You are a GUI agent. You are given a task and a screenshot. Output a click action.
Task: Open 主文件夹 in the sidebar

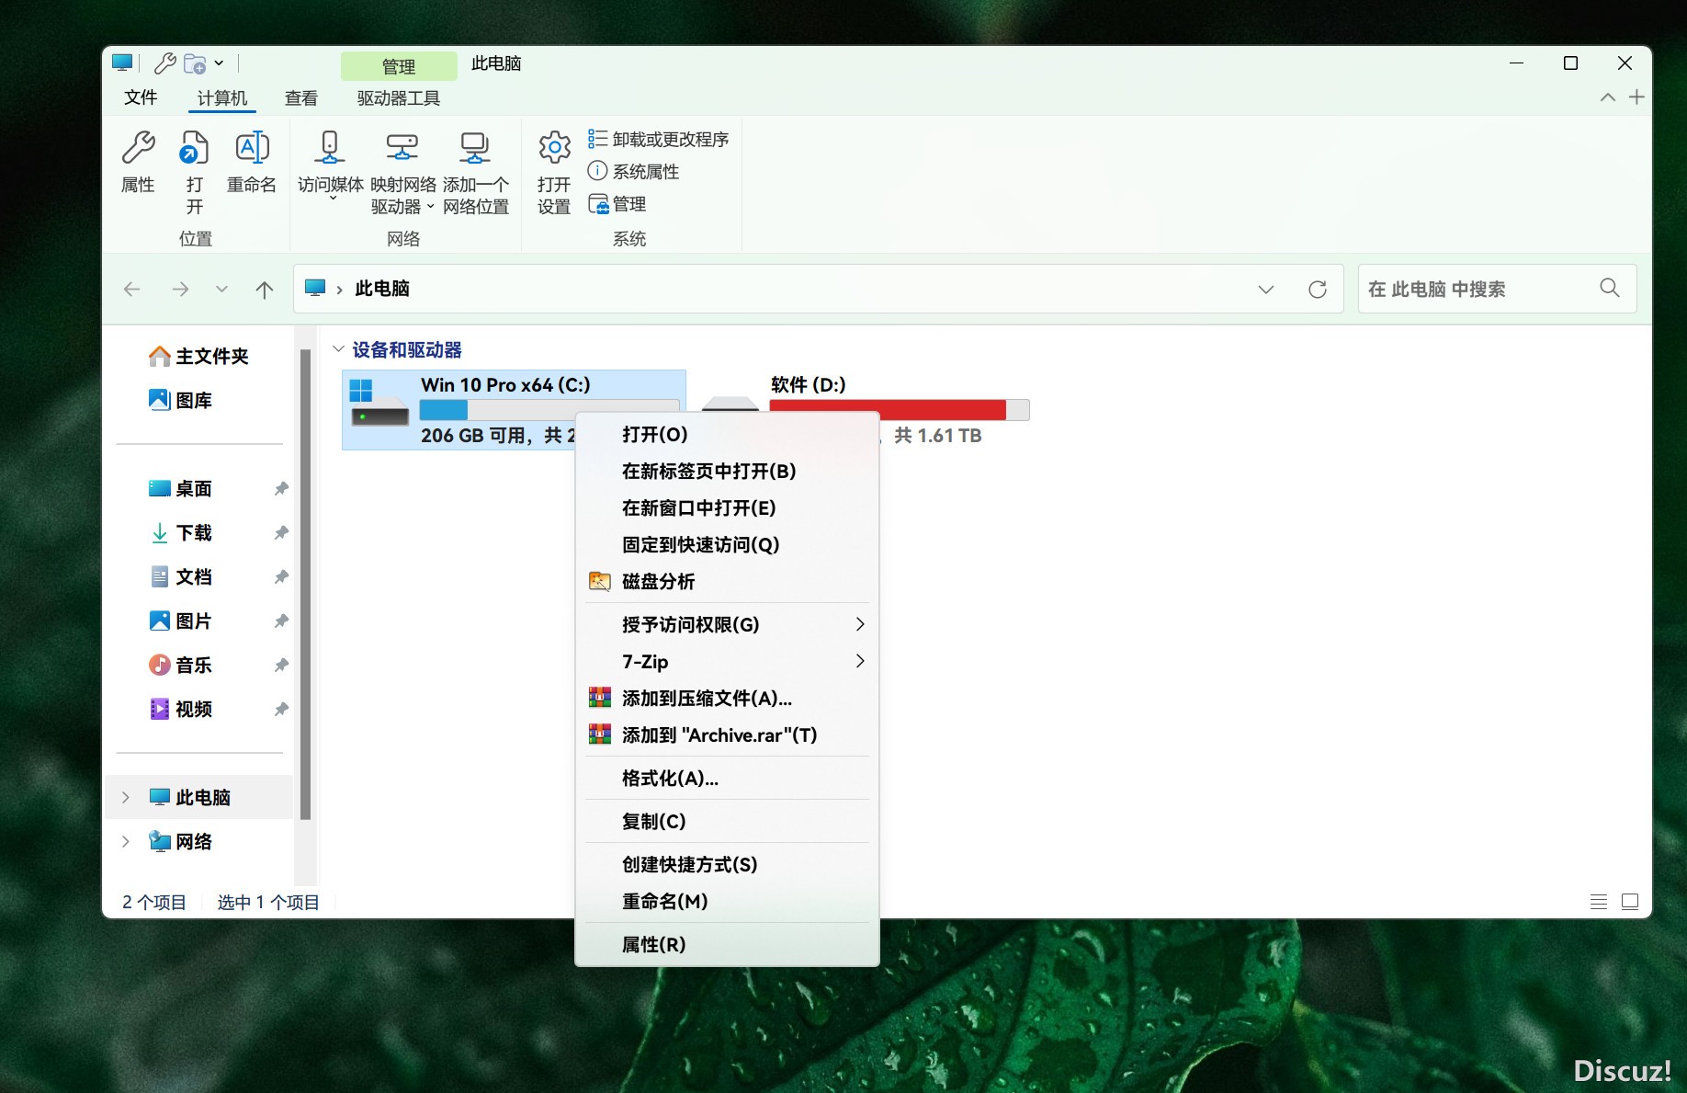click(x=198, y=356)
